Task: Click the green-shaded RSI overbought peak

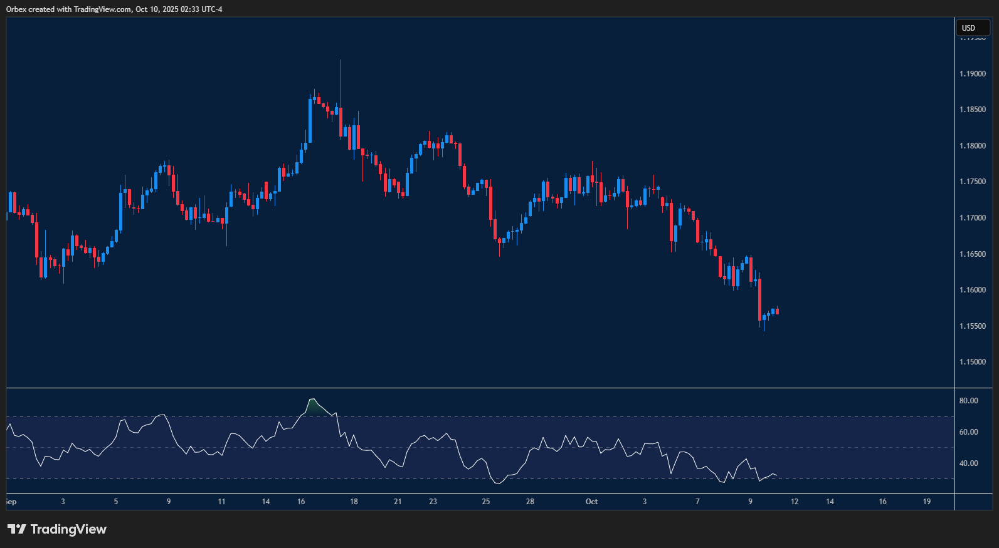Action: pyautogui.click(x=314, y=405)
